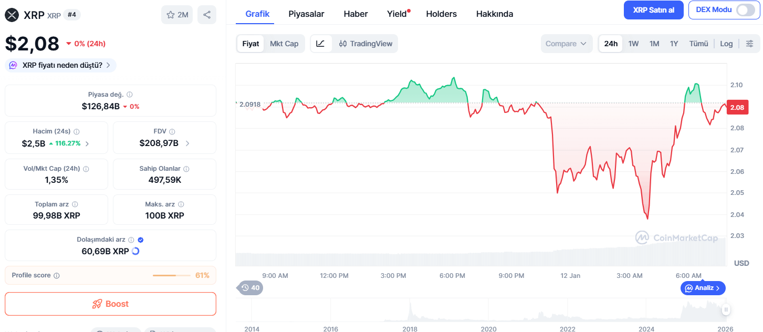The image size is (763, 332).
Task: Select the 1Y time range
Action: 674,44
